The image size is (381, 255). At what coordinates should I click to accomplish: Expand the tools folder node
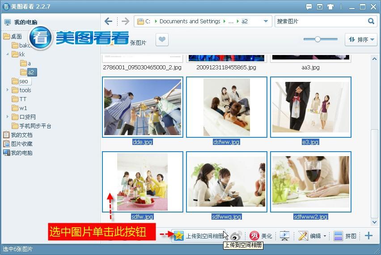8,90
